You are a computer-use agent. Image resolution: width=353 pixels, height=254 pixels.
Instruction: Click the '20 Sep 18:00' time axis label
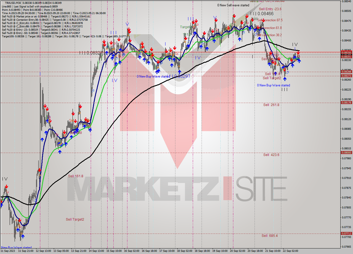pyautogui.click(x=255, y=251)
